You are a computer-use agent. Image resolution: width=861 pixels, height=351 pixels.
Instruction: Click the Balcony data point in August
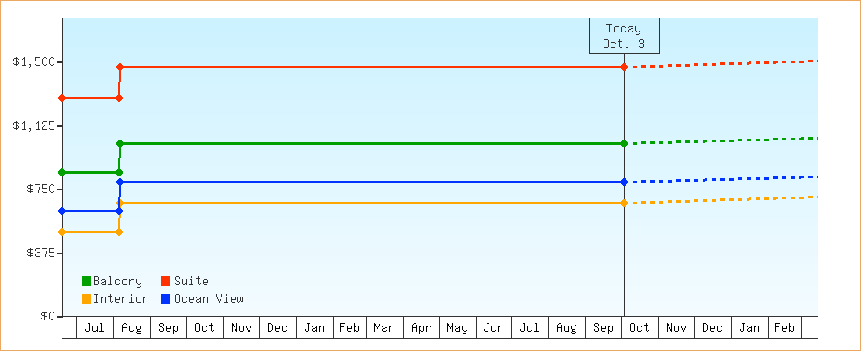(119, 143)
